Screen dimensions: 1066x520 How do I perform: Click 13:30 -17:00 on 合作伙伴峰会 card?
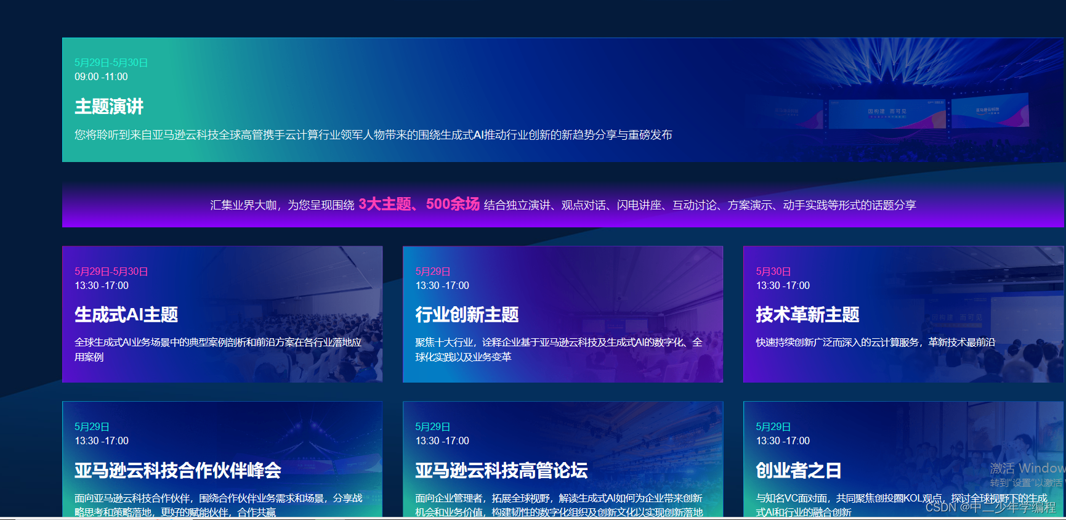tap(101, 441)
